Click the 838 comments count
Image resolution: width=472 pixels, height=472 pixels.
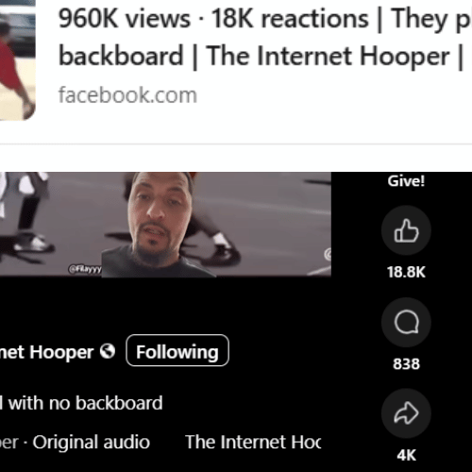click(x=406, y=364)
